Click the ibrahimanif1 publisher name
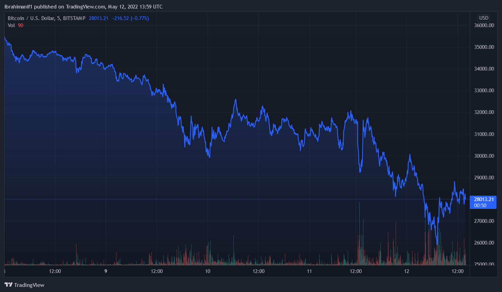Image resolution: width=502 pixels, height=292 pixels. pos(18,7)
